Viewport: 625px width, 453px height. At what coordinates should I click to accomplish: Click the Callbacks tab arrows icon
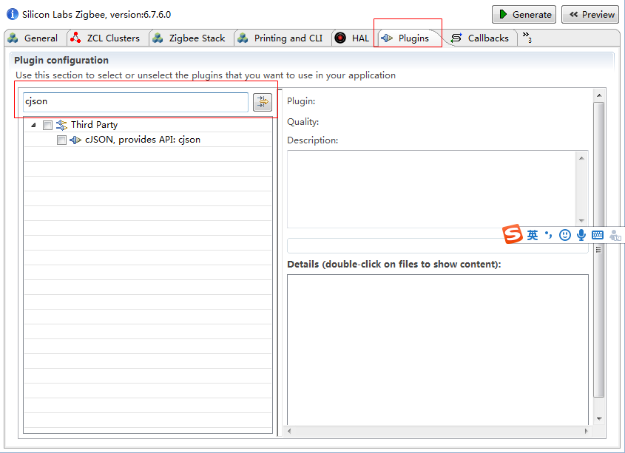(x=456, y=38)
